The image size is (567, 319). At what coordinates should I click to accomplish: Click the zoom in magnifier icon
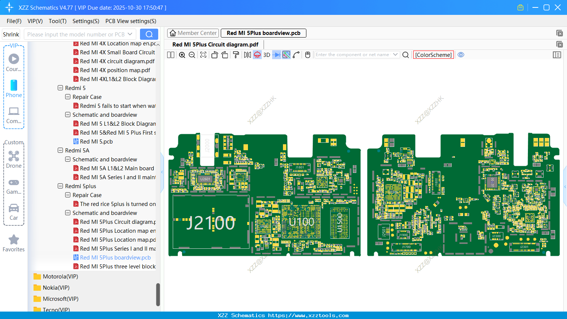pos(182,55)
